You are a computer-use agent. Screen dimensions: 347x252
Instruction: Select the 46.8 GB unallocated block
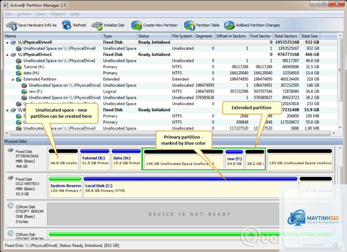(63, 159)
